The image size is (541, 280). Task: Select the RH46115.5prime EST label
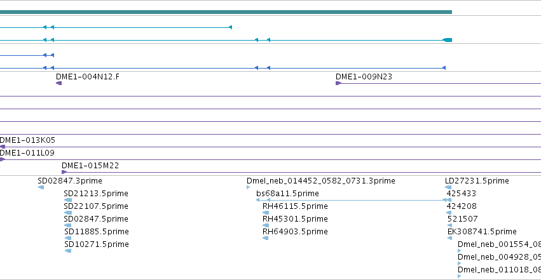[x=296, y=206]
